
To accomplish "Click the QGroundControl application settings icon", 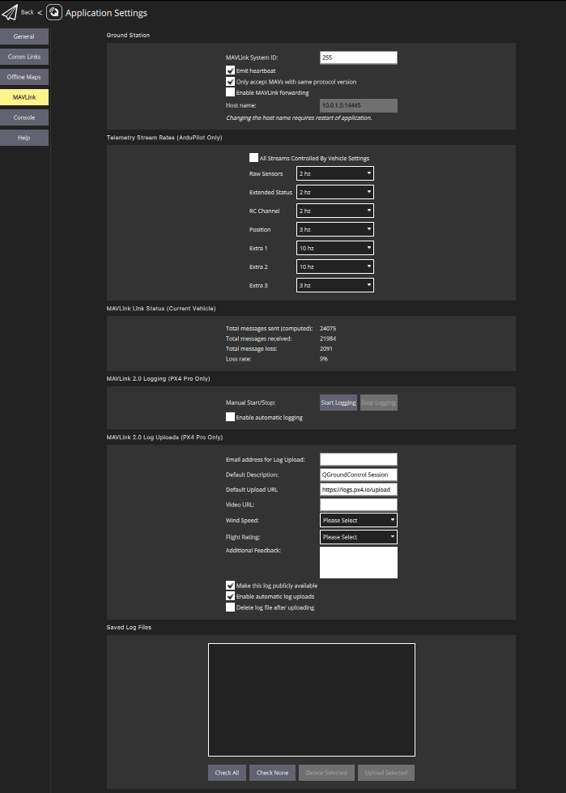I will [x=54, y=13].
